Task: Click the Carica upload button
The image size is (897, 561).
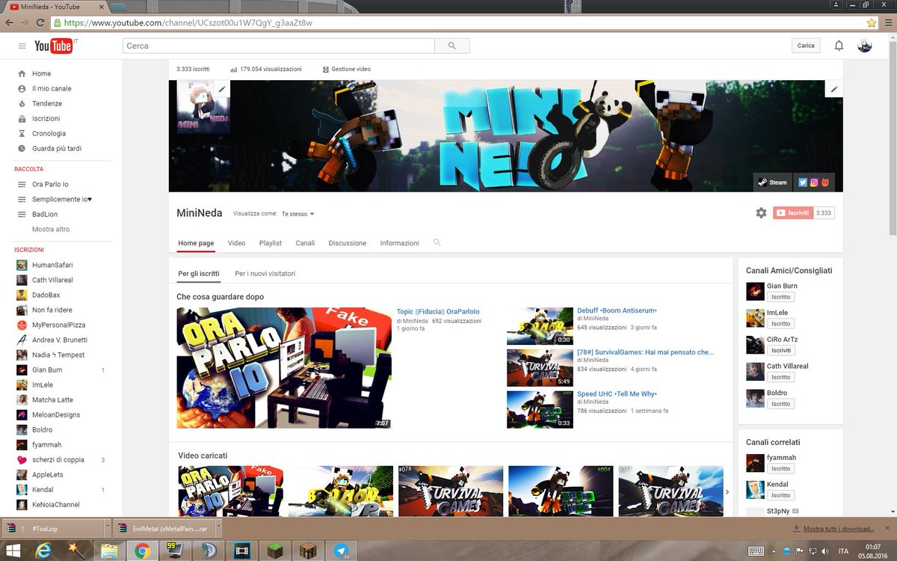Action: tap(806, 46)
